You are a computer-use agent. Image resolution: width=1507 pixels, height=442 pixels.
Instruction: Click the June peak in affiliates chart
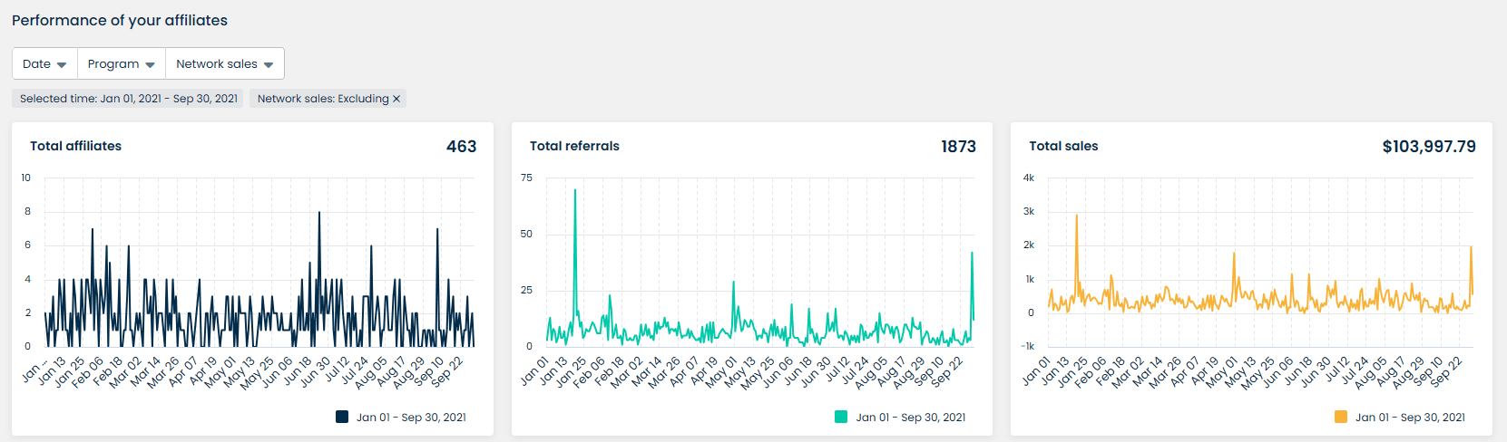(319, 213)
